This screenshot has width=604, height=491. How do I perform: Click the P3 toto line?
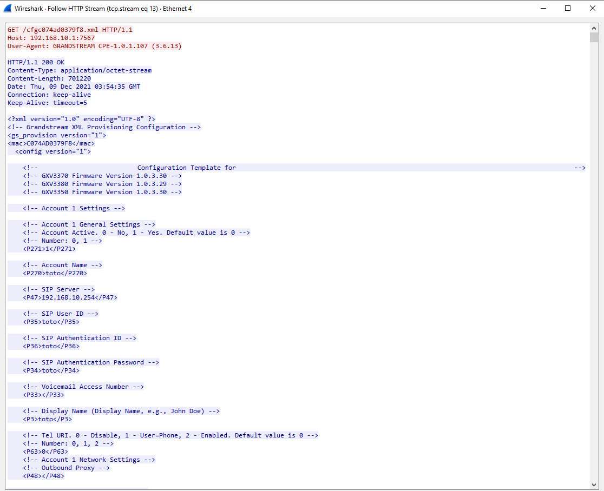[x=48, y=419]
